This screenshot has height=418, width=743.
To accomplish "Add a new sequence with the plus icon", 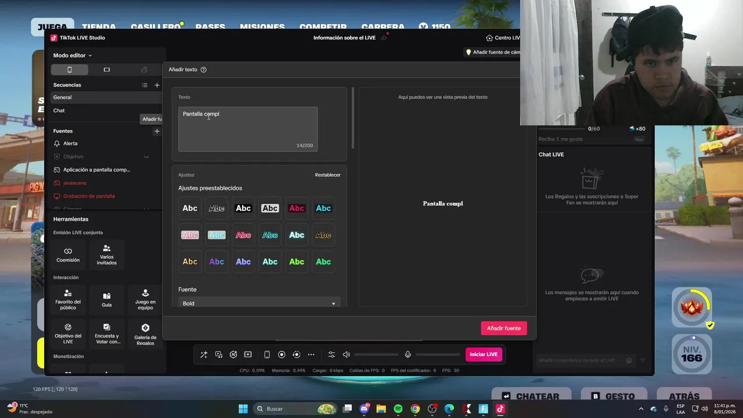I will click(157, 85).
